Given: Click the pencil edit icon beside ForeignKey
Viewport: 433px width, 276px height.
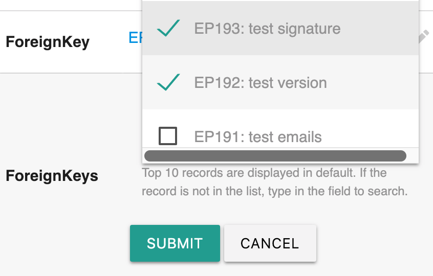Looking at the screenshot, I should pos(424,37).
